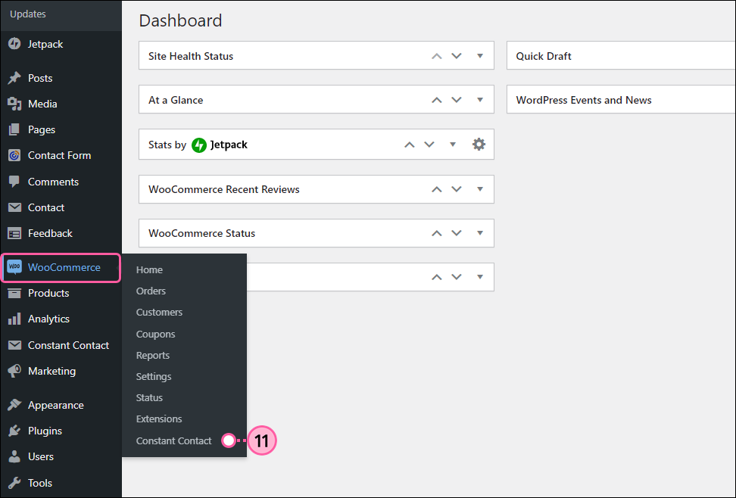Click the Appearance paintbrush icon
736x498 pixels.
(x=14, y=405)
